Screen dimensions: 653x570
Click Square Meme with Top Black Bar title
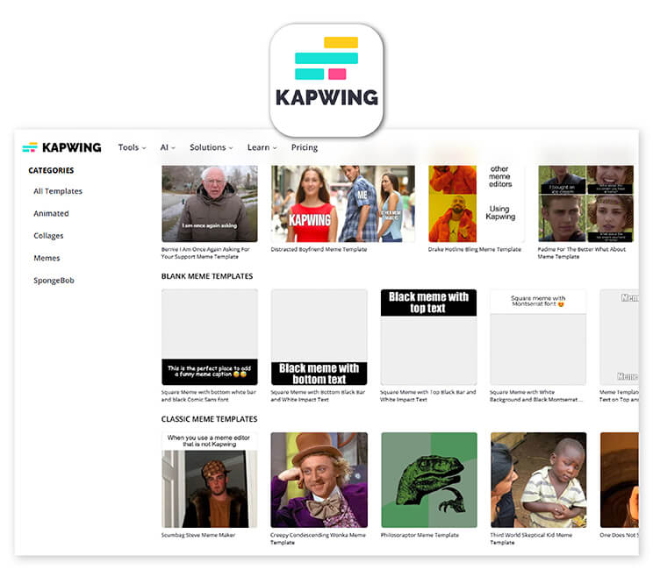click(x=427, y=395)
